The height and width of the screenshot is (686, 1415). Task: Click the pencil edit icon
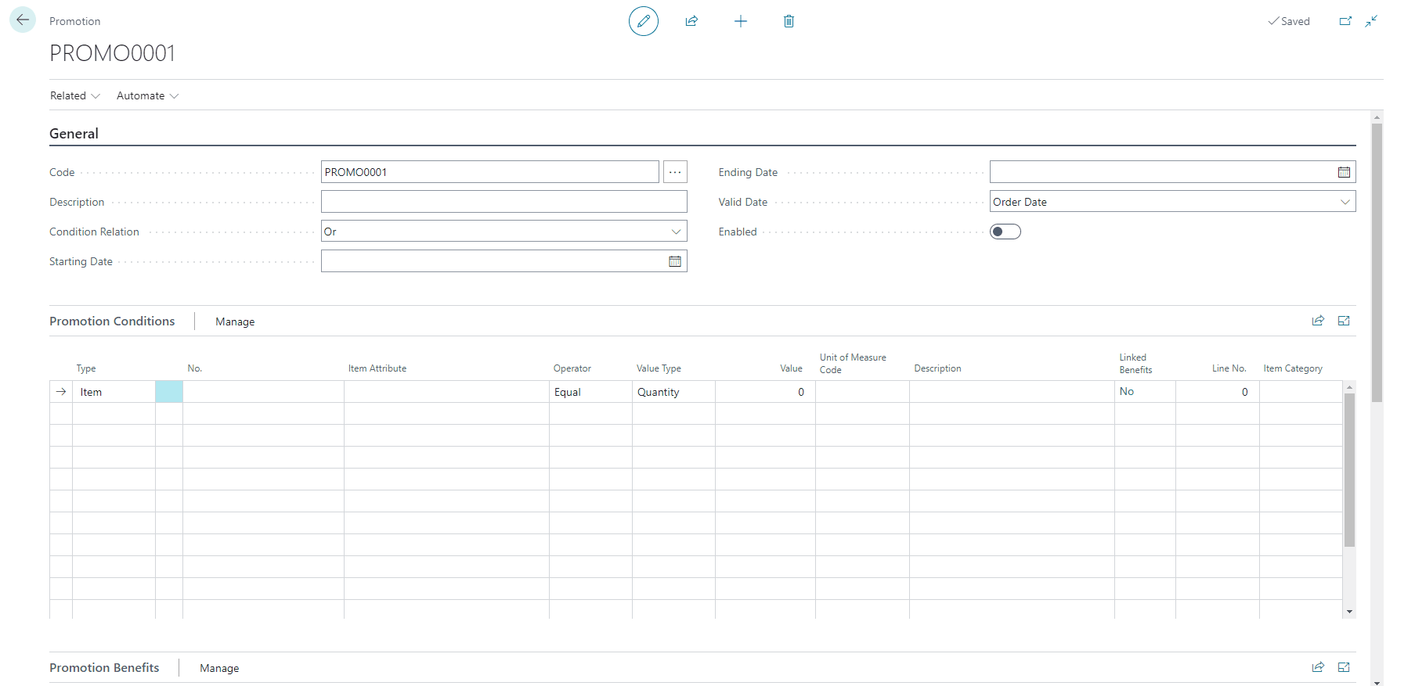point(643,21)
